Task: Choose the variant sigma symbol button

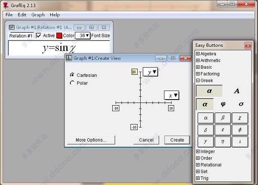Action: click(x=241, y=104)
